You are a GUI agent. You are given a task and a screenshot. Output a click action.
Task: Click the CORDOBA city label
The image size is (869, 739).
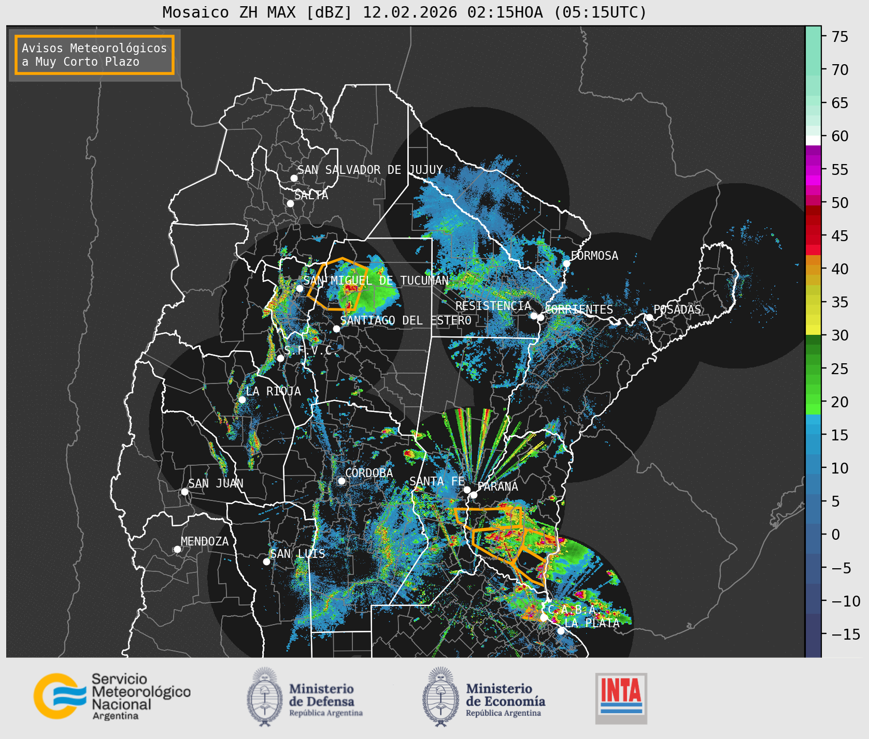[369, 473]
